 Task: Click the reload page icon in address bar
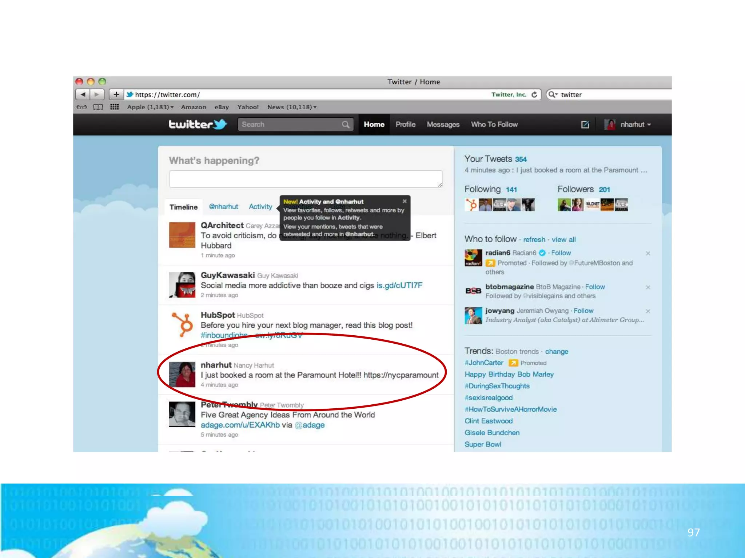click(534, 94)
